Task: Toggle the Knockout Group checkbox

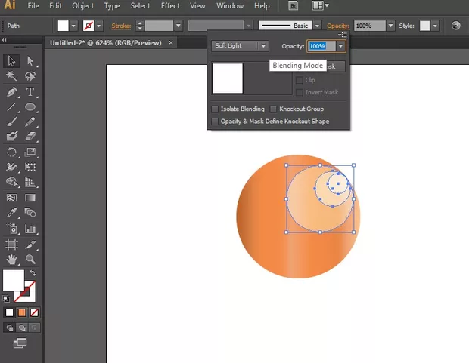Action: click(x=274, y=109)
